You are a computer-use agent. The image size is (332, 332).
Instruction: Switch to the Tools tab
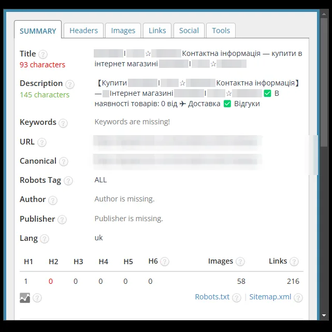pyautogui.click(x=221, y=31)
